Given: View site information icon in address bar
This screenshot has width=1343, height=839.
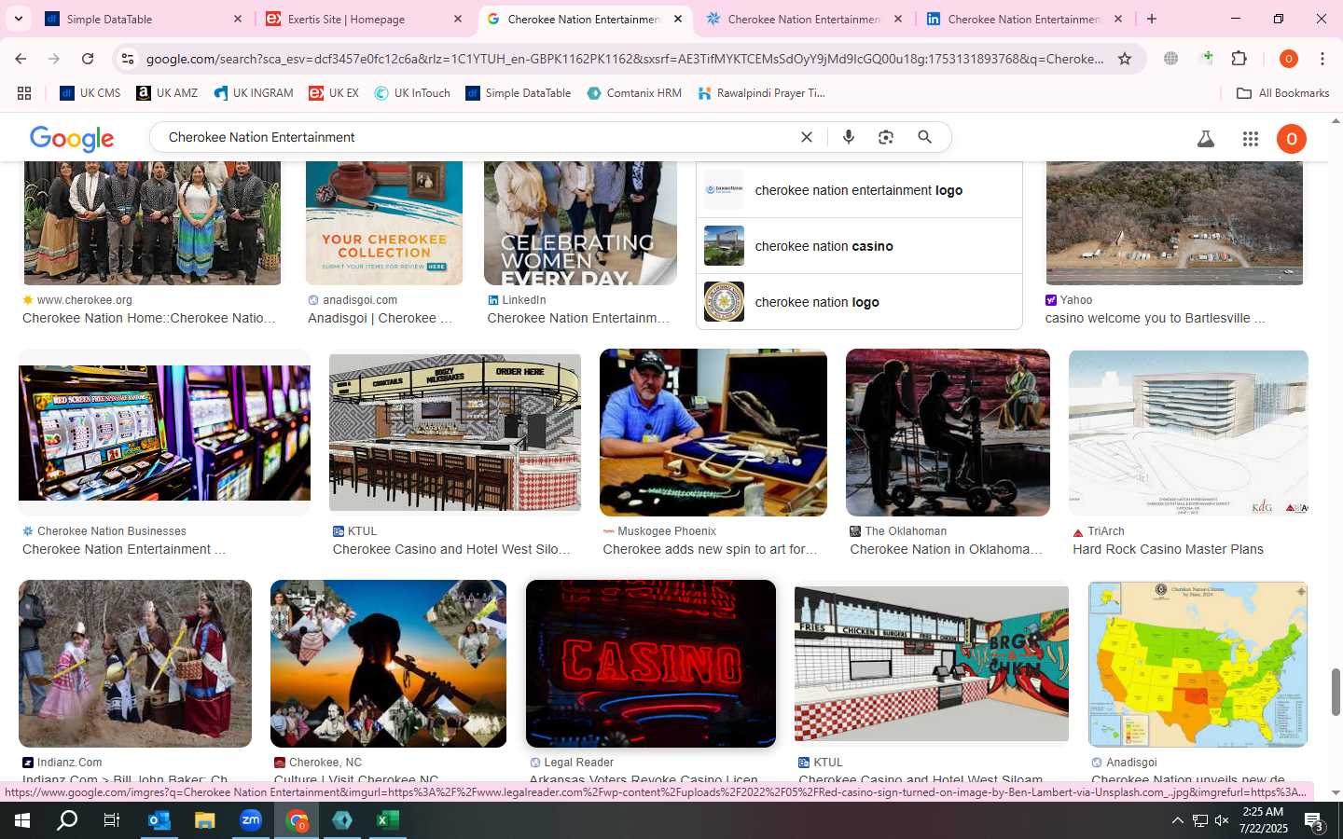Looking at the screenshot, I should (x=128, y=59).
